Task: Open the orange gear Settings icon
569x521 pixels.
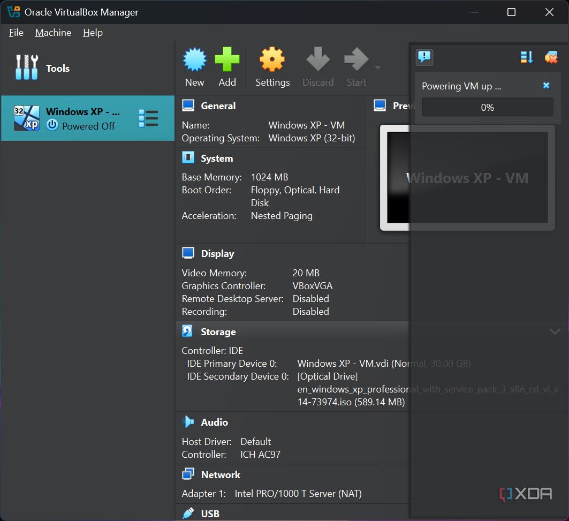Action: point(272,59)
